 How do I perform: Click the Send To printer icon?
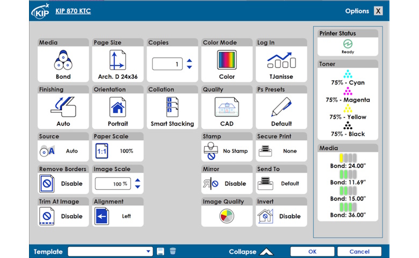[265, 184]
